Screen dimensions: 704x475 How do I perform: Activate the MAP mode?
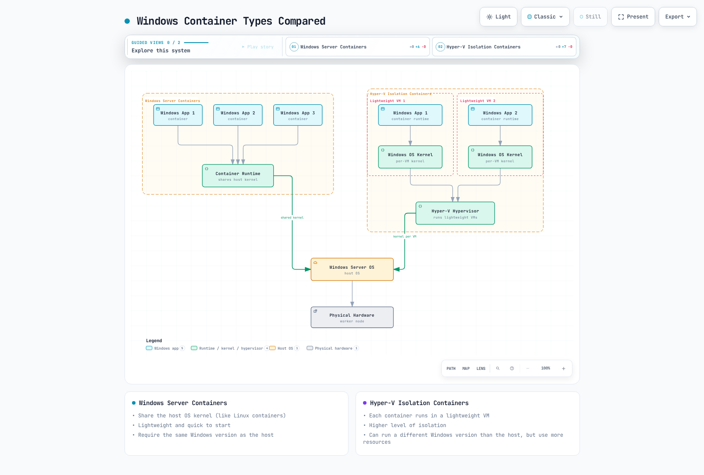466,369
